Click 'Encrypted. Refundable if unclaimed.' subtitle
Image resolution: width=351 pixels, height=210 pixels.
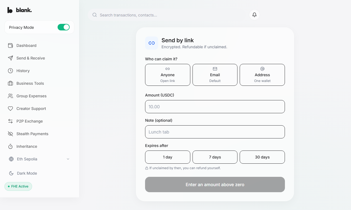(194, 47)
